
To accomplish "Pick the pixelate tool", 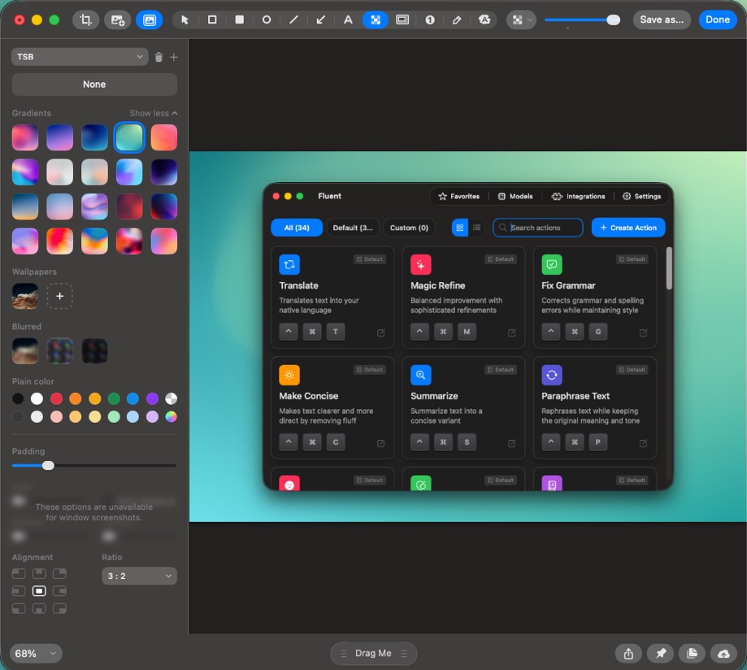I will [x=375, y=20].
